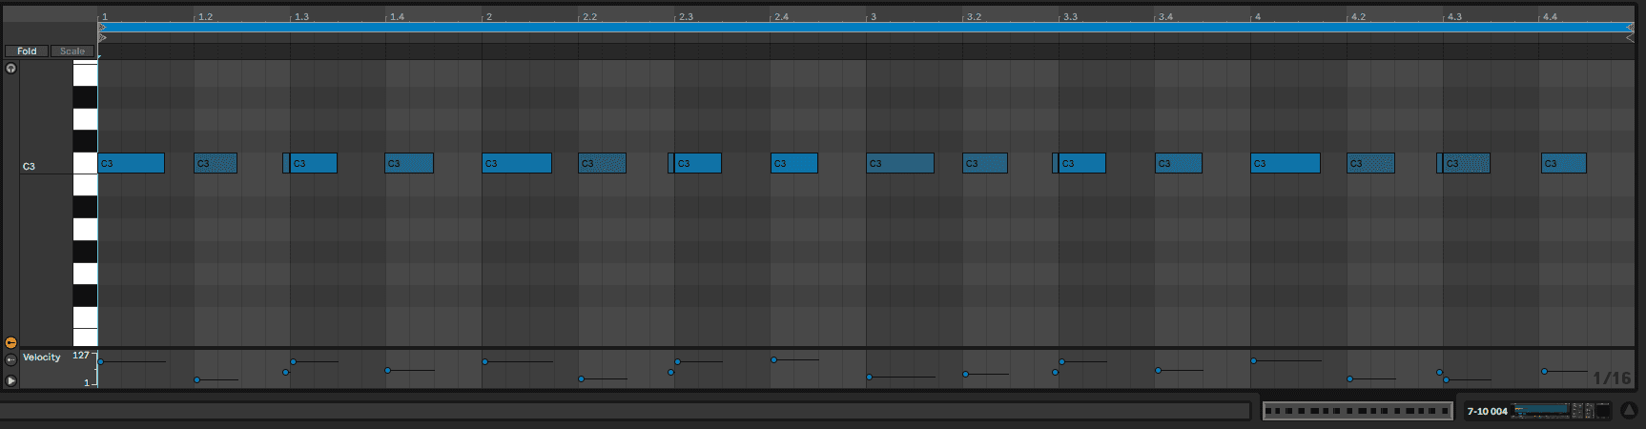Screen dimensions: 1646x429
Task: Click the blue loop brace bar
Action: (866, 28)
